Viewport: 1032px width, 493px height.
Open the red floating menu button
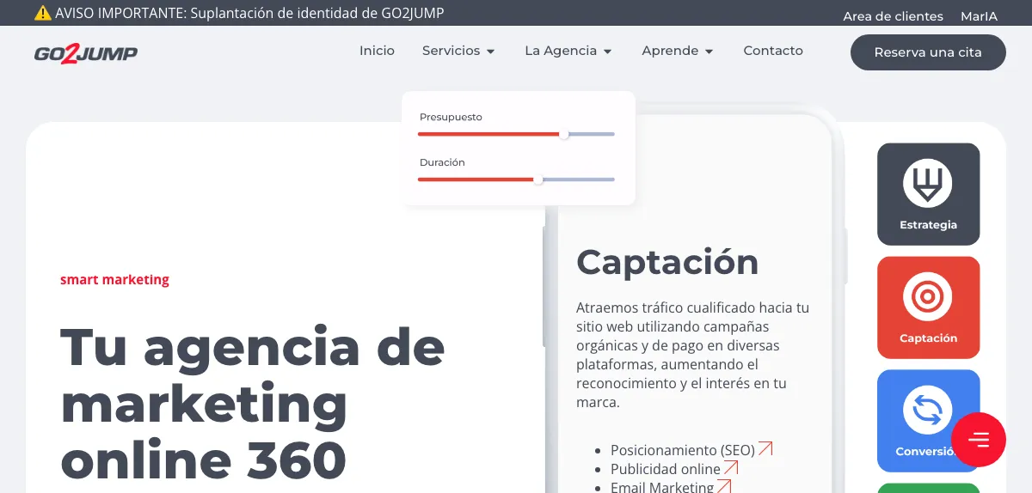(x=979, y=440)
